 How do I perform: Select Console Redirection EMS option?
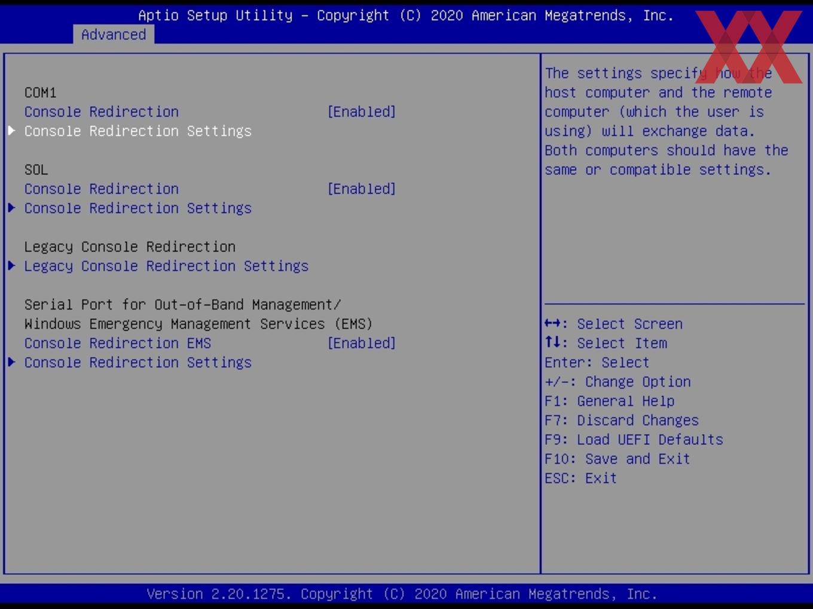click(x=118, y=343)
